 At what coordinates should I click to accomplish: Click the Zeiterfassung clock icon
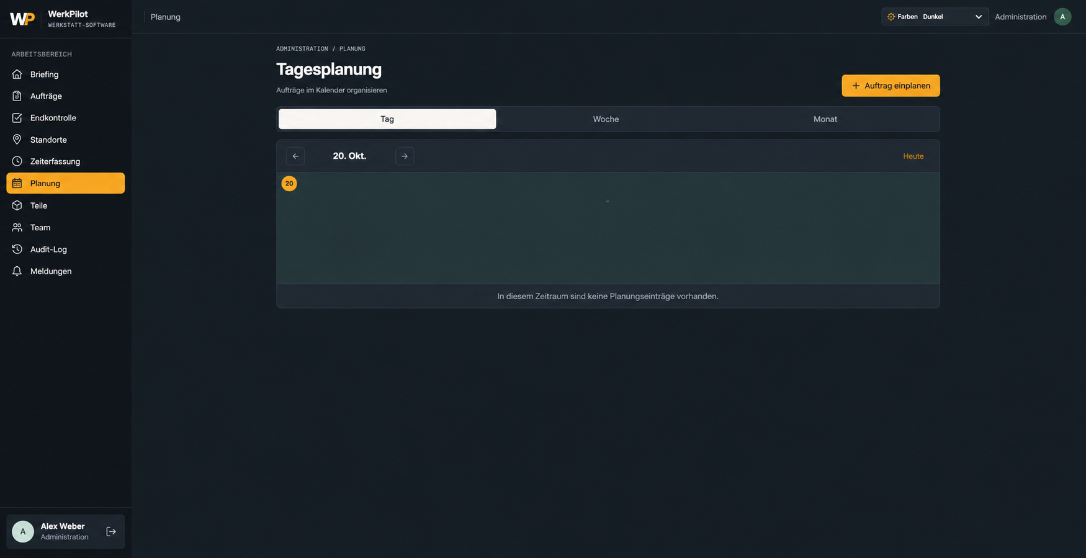point(17,161)
